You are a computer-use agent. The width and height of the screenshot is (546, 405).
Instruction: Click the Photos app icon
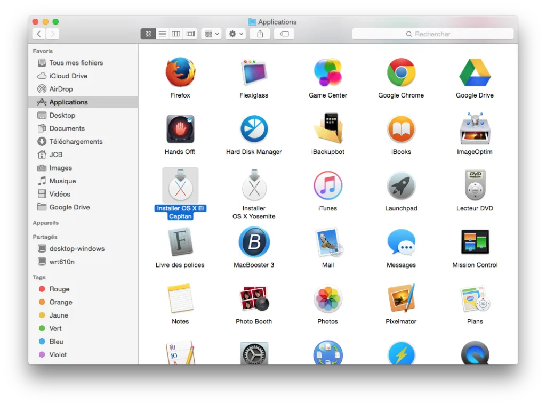tap(328, 298)
